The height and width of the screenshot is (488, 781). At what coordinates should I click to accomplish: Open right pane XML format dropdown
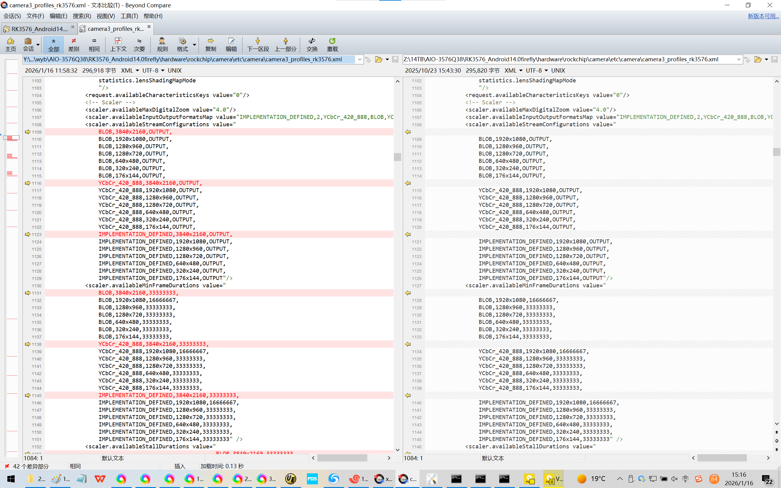(520, 70)
